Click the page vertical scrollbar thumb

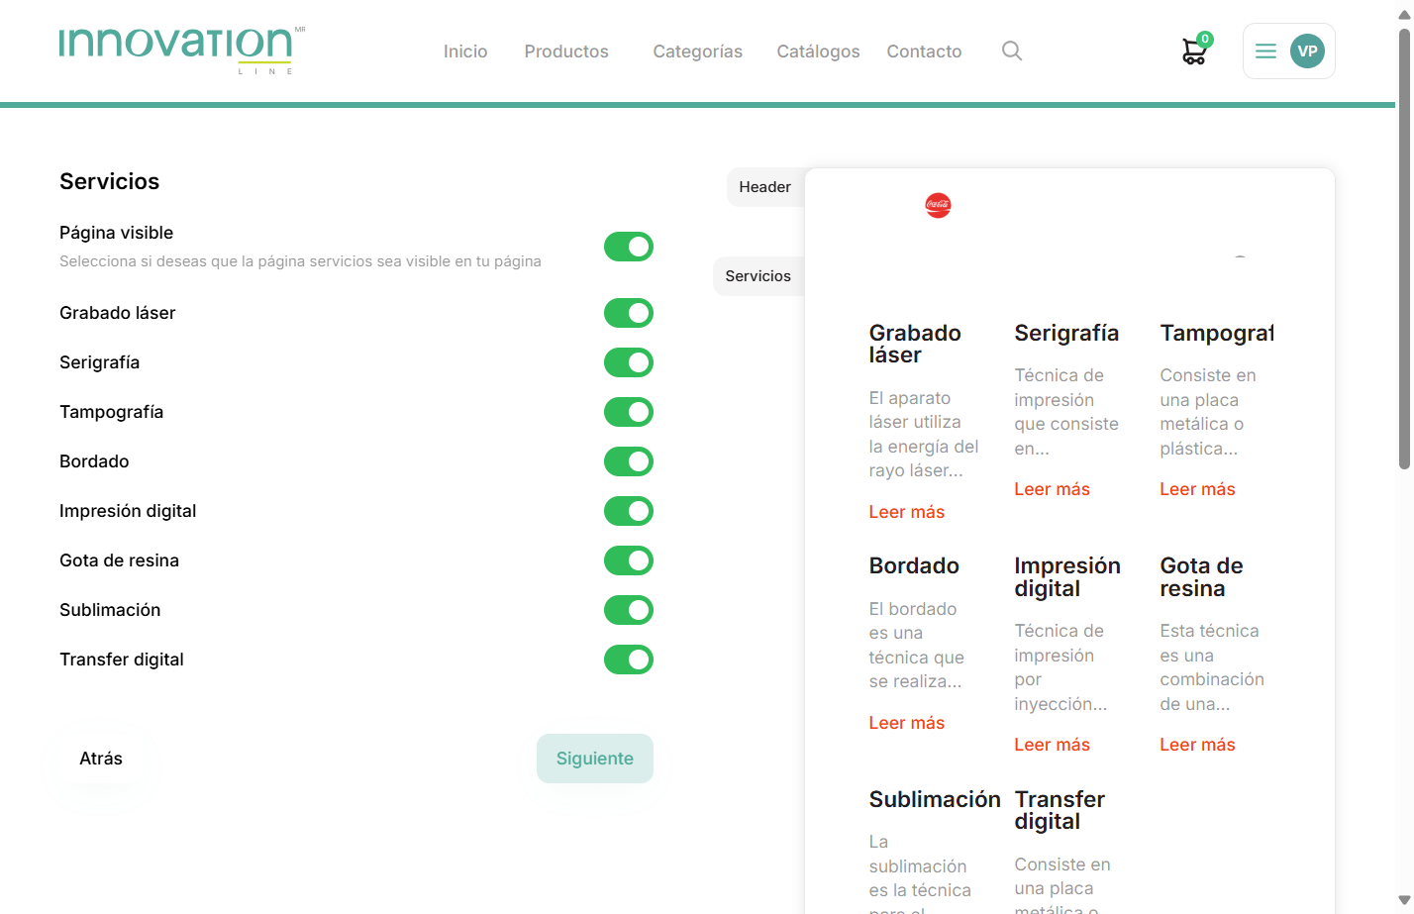(x=1404, y=248)
